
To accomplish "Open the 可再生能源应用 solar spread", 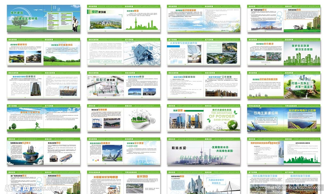I will coord(284,118).
